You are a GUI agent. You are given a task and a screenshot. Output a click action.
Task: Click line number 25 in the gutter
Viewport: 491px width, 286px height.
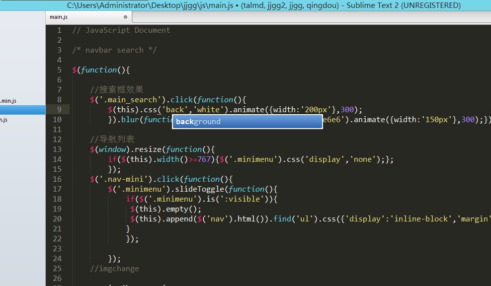(57, 269)
